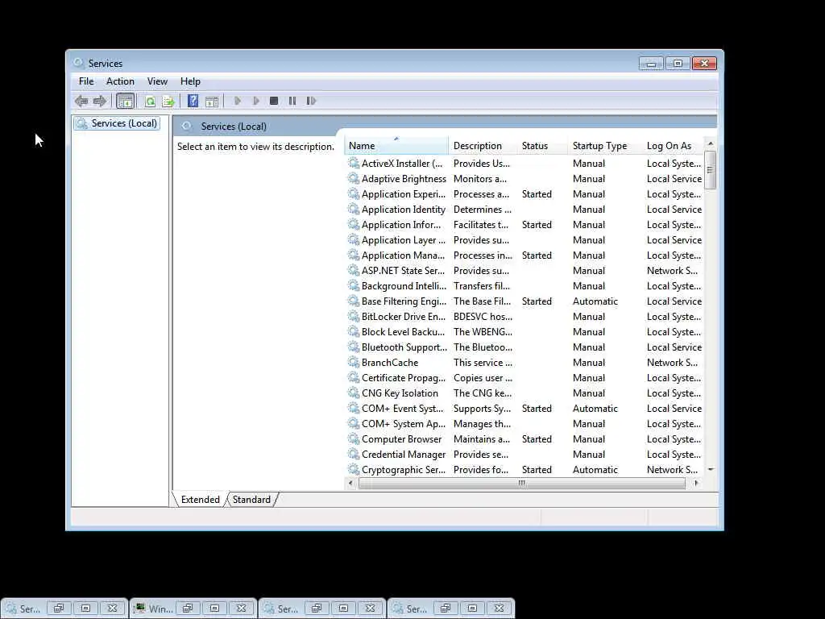This screenshot has height=619, width=825.
Task: Click the ActiveX Installer gear icon
Action: click(x=354, y=163)
